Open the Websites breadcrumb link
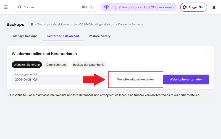This screenshot has height=139, width=221. [43, 24]
